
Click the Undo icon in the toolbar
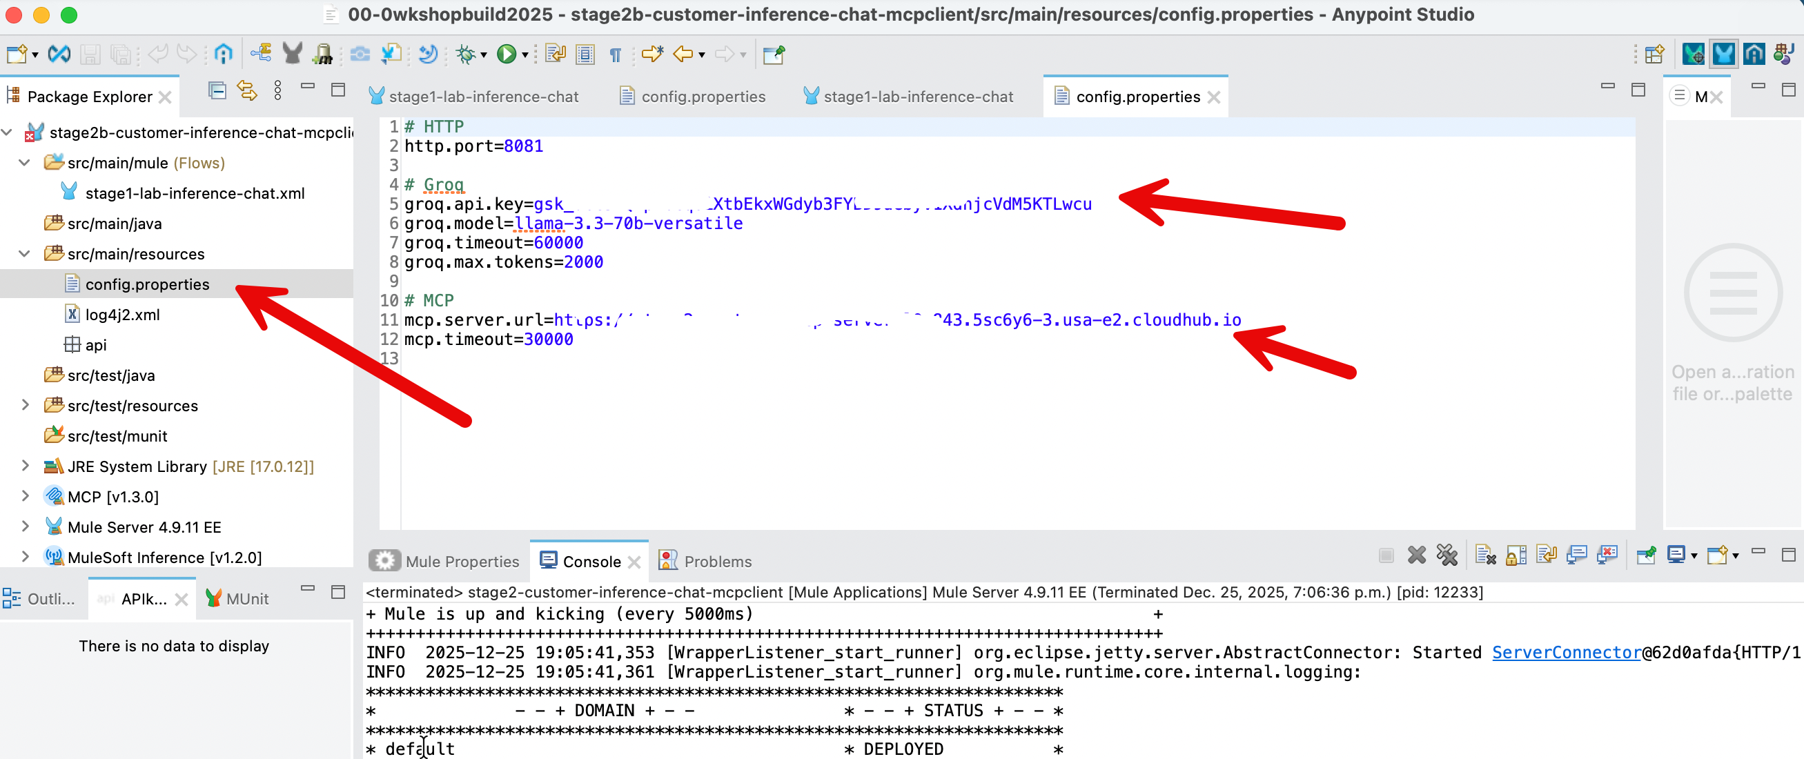[x=159, y=54]
